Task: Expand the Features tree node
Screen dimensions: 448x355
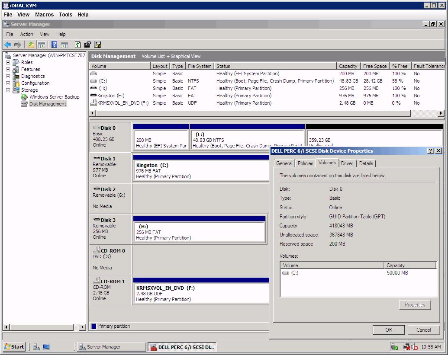Action: 8,69
